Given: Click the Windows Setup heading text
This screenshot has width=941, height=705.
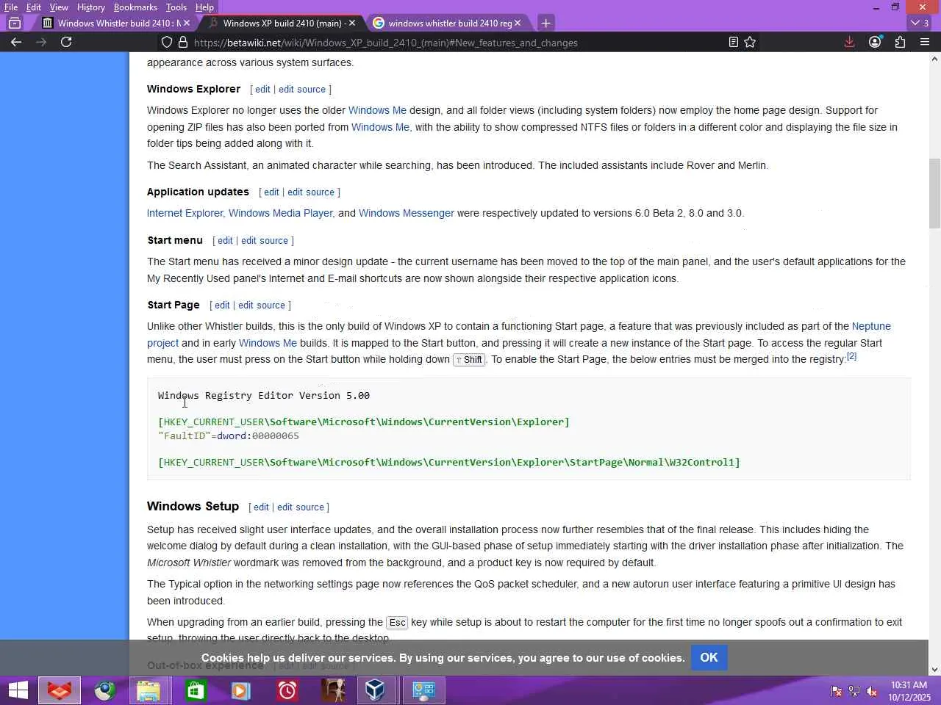Looking at the screenshot, I should (193, 506).
